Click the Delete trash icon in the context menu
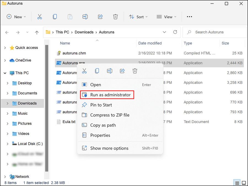This screenshot has width=248, height=186. (135, 71)
